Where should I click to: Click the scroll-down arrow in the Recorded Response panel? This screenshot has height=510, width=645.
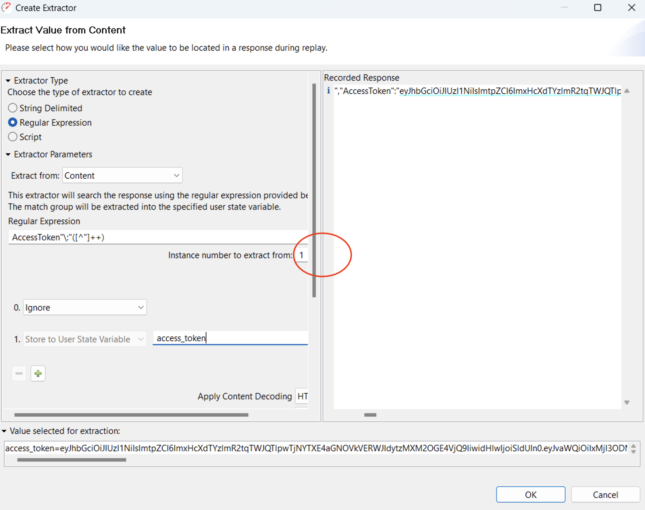627,402
